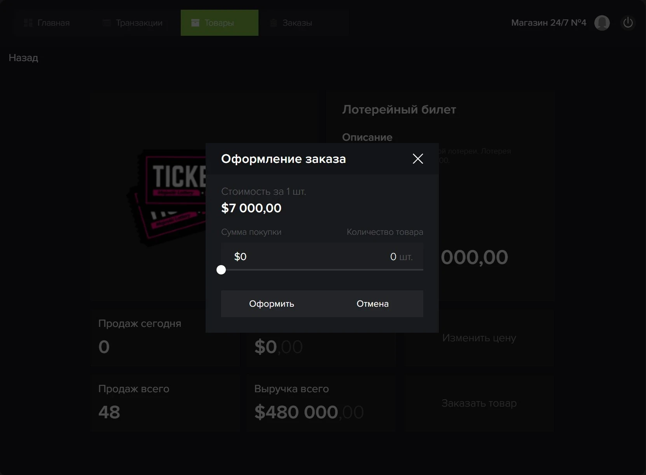Open the Транзакции tab
Image resolution: width=646 pixels, height=475 pixels.
[x=133, y=23]
